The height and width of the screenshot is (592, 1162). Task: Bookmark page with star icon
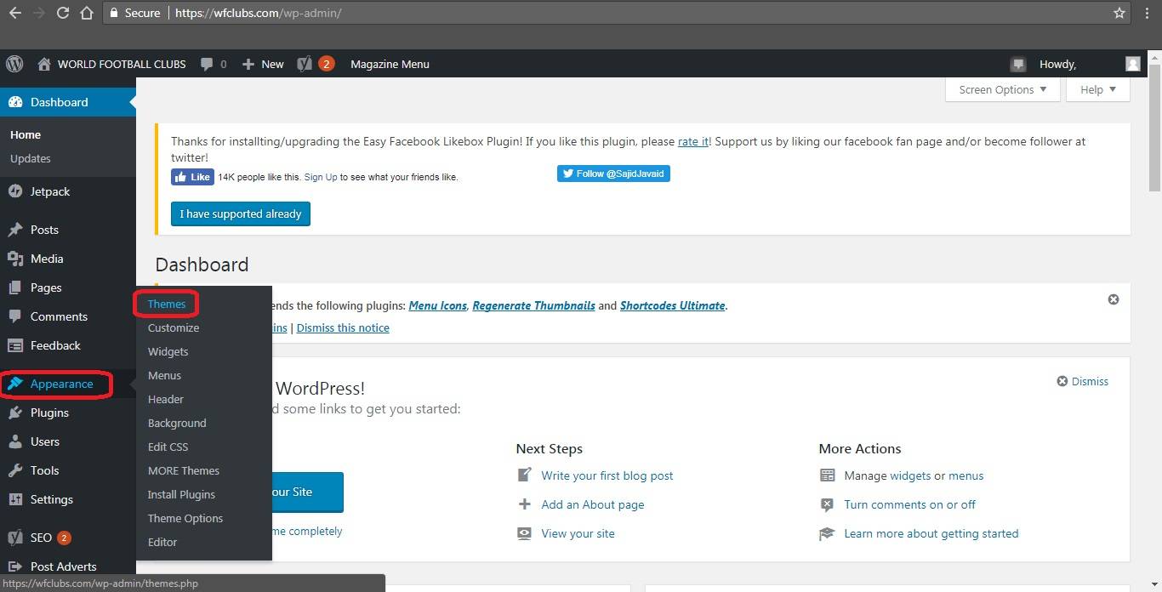(1119, 13)
